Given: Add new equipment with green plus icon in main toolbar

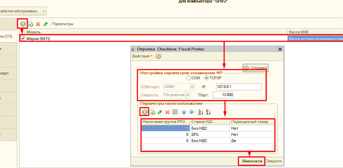Looking at the screenshot, I should click(x=23, y=24).
